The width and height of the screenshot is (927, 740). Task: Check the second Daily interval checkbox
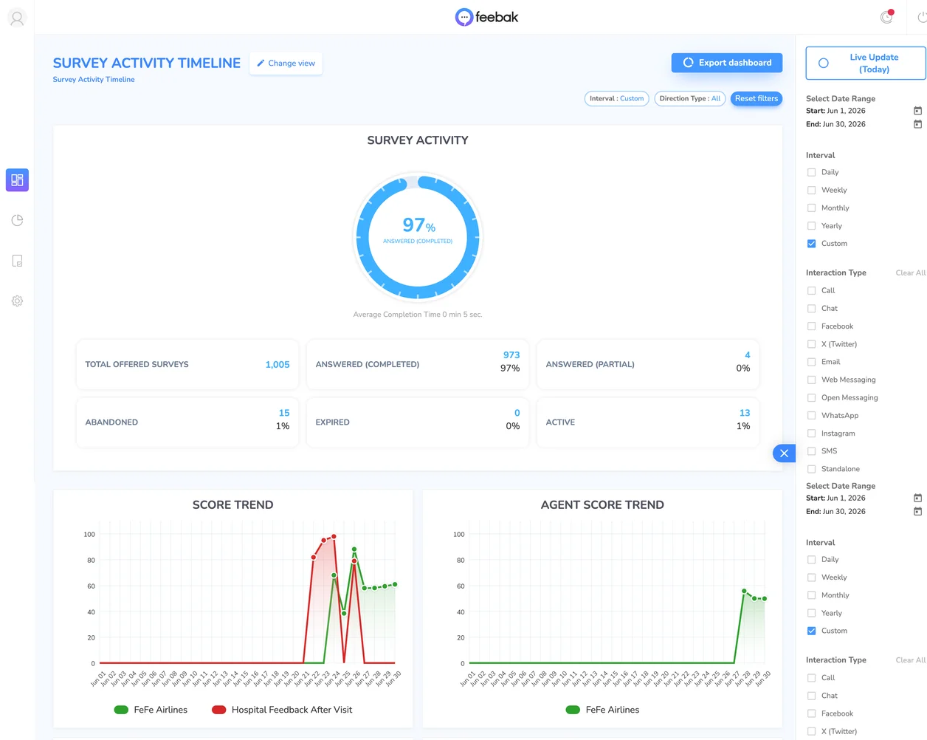click(x=812, y=560)
